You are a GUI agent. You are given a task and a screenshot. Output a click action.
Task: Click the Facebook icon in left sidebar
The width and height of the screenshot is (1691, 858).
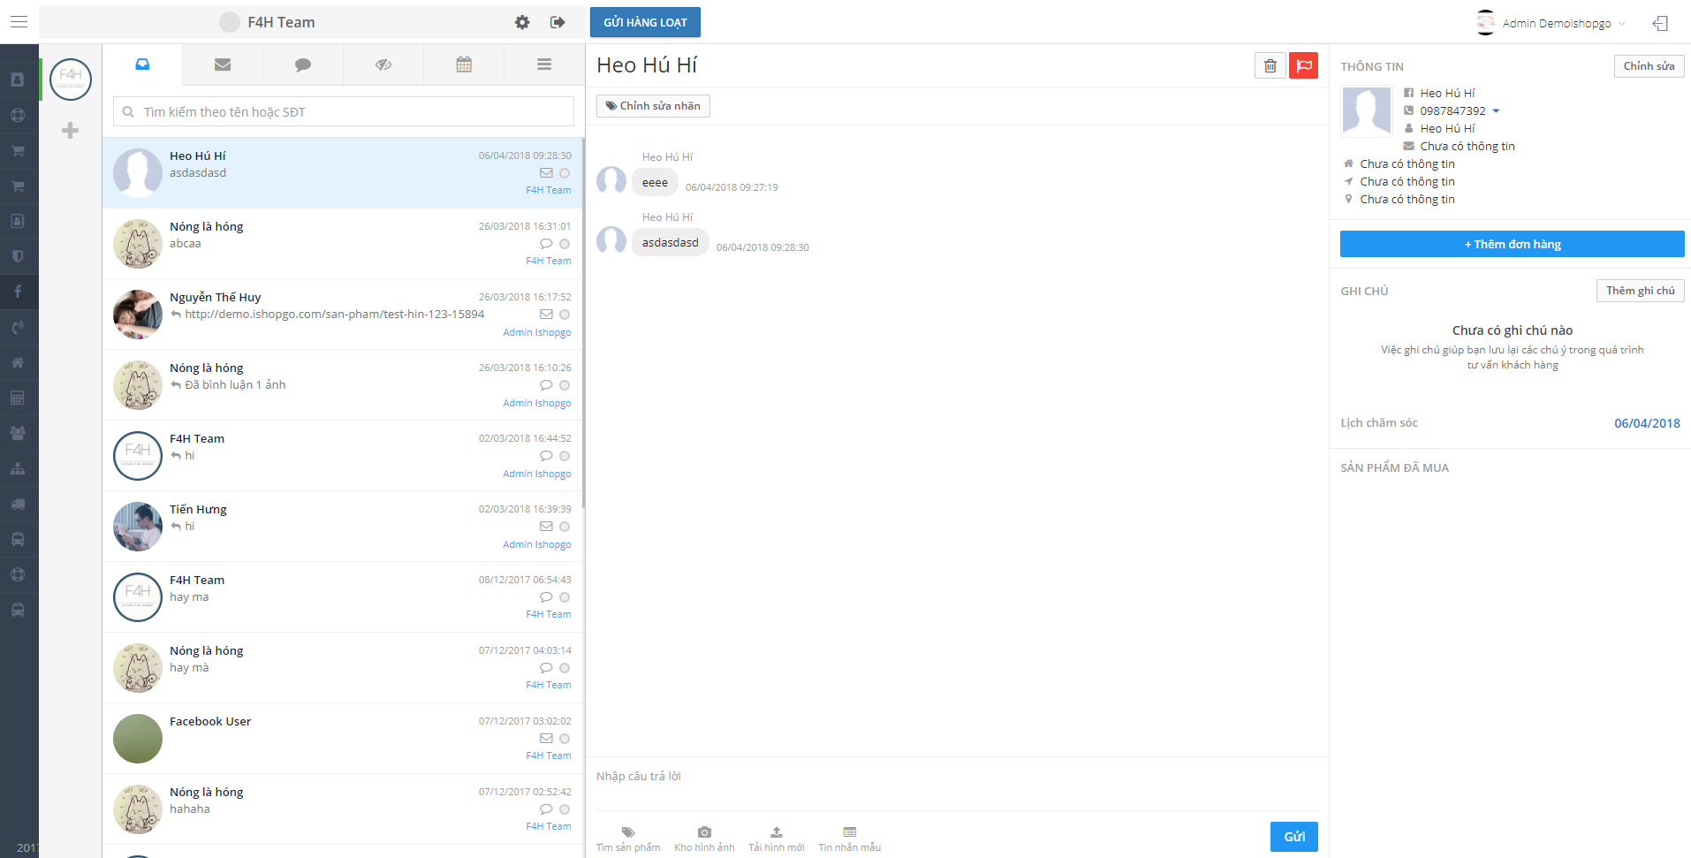pyautogui.click(x=18, y=292)
